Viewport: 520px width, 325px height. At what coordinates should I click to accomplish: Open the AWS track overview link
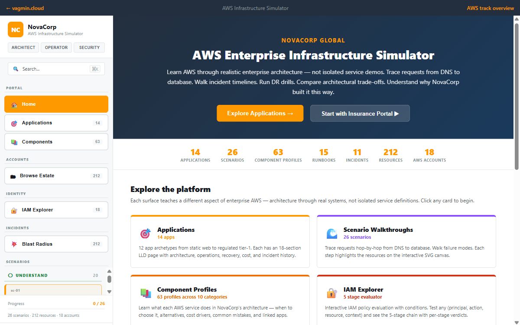(490, 8)
